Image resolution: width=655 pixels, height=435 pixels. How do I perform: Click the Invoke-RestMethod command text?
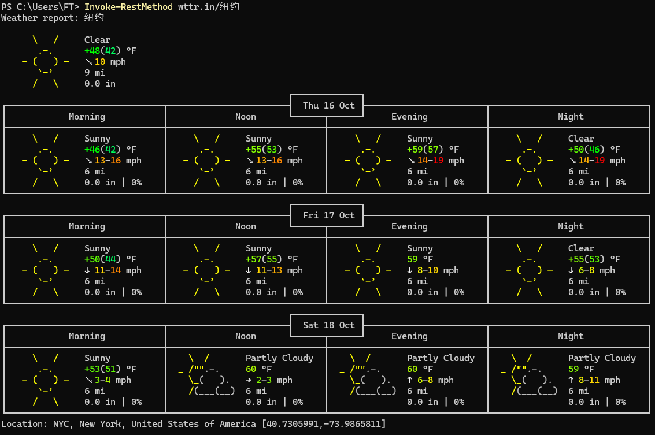pos(128,7)
